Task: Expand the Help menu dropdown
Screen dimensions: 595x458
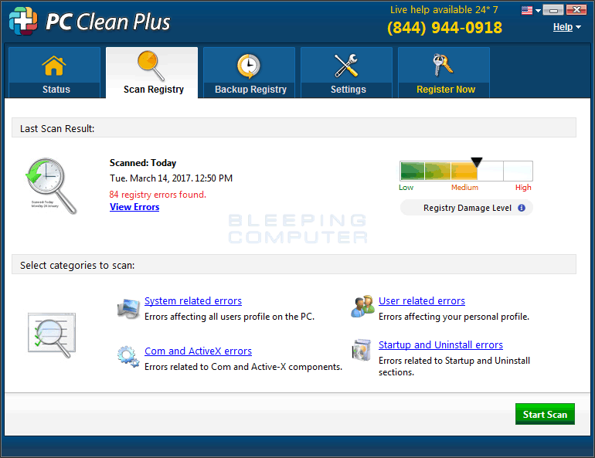Action: [567, 27]
